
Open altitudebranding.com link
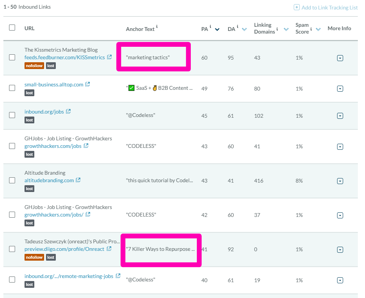(x=49, y=180)
